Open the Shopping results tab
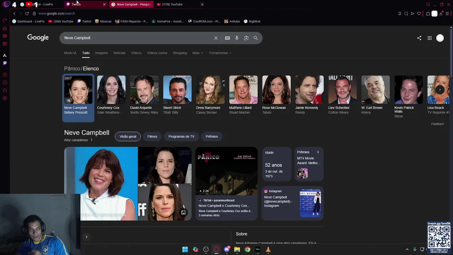 [180, 53]
